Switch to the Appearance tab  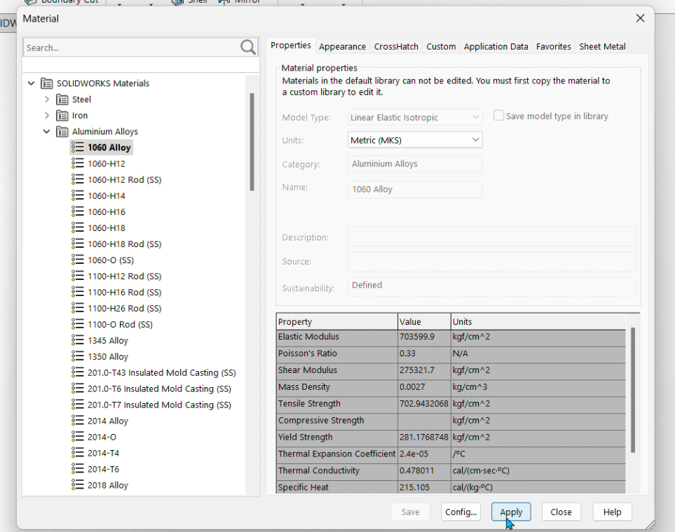pos(342,46)
